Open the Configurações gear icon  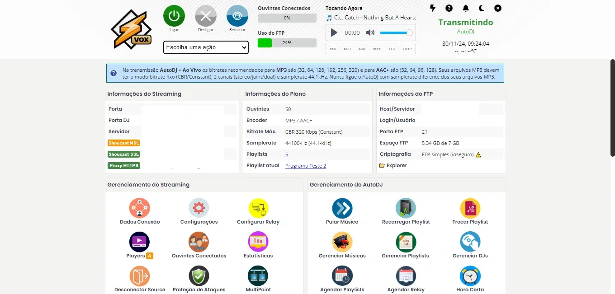pos(199,208)
